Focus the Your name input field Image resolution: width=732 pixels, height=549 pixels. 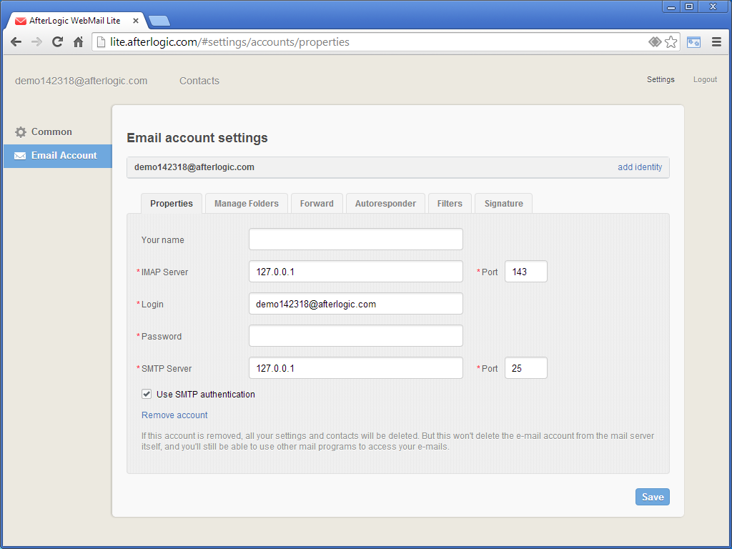pos(355,239)
